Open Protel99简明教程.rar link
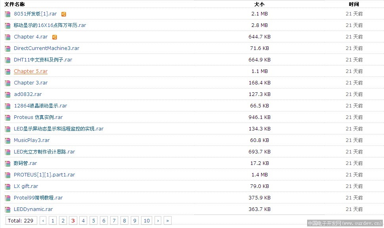 (38, 197)
